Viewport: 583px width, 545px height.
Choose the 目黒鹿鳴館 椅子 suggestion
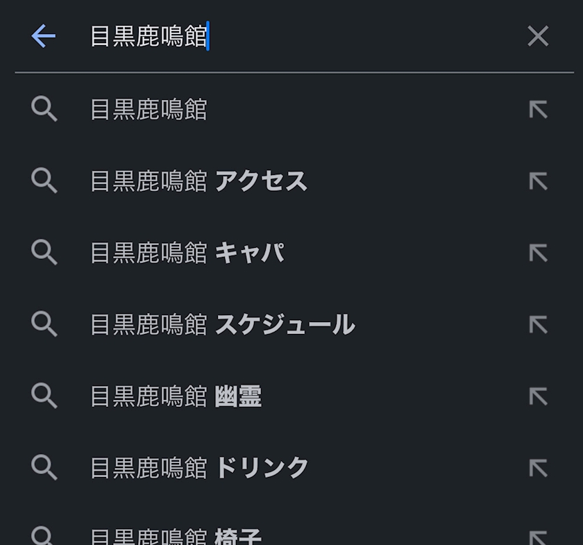(x=176, y=537)
